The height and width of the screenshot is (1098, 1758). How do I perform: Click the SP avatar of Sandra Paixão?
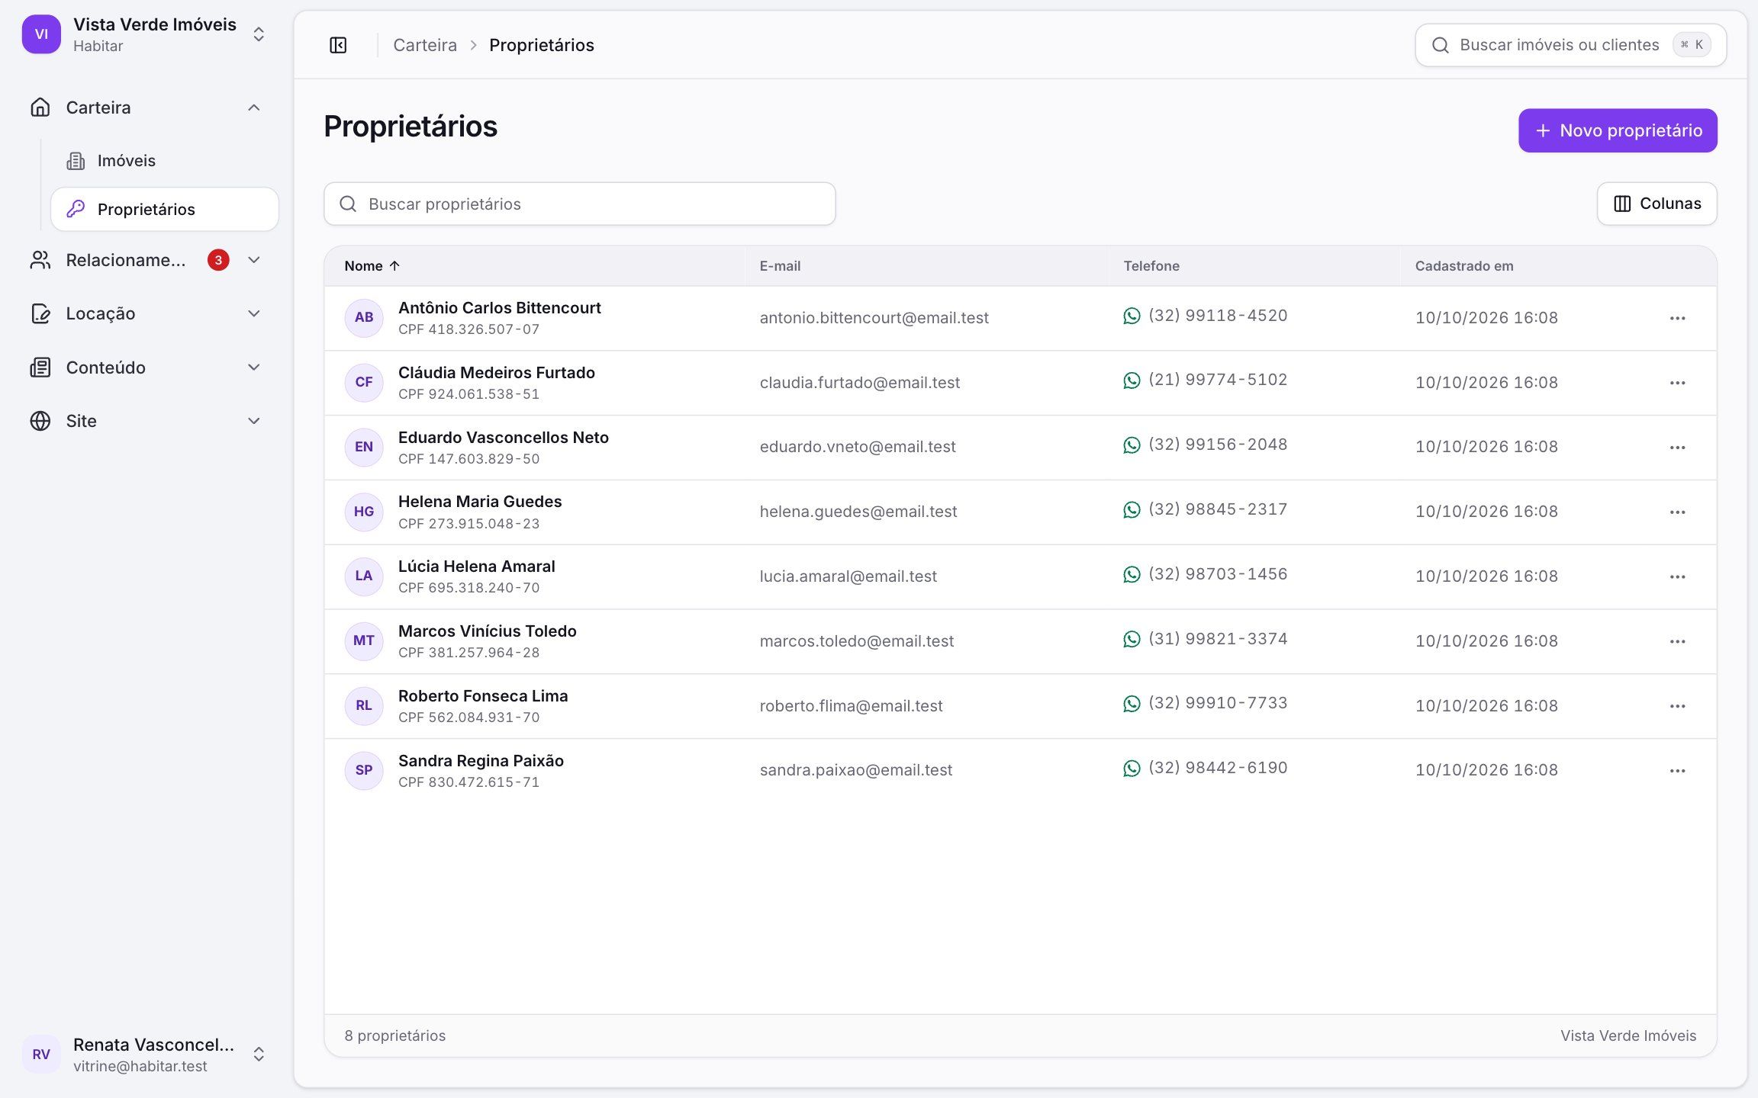tap(364, 770)
